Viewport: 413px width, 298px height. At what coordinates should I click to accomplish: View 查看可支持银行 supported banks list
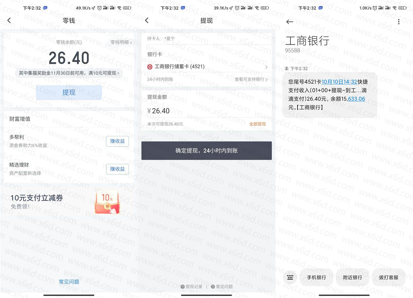coord(251,79)
